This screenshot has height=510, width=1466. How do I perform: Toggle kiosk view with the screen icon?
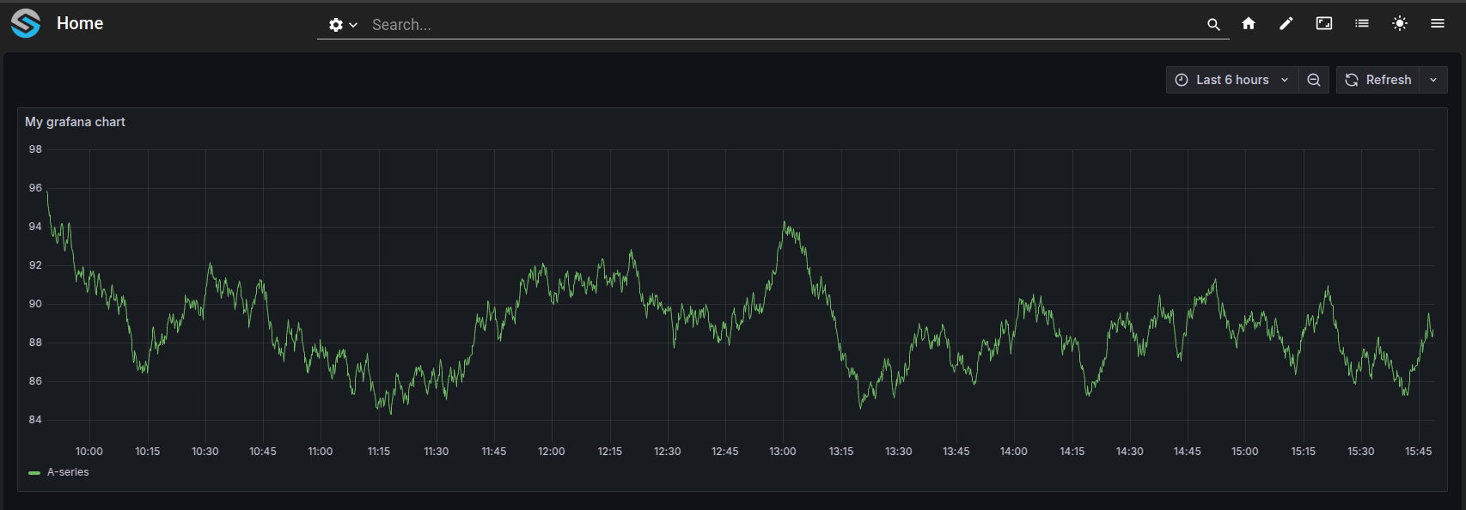[1324, 23]
